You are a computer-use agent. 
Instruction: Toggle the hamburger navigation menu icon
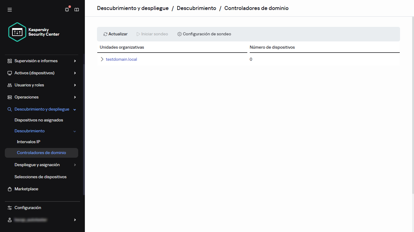(10, 10)
